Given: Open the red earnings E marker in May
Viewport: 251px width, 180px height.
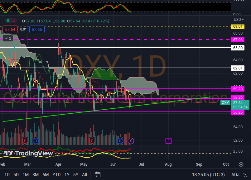Looking at the screenshot, I should click(x=92, y=141).
